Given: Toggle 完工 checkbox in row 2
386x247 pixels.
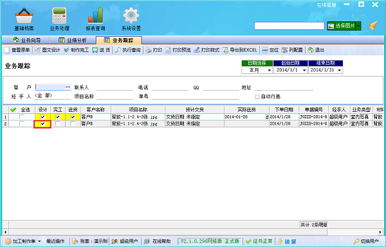Looking at the screenshot, I should 58,123.
